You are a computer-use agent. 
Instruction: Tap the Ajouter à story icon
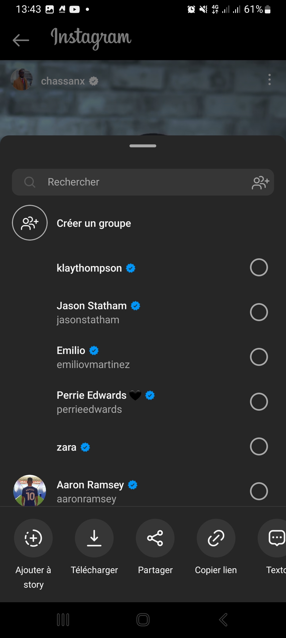(x=33, y=538)
